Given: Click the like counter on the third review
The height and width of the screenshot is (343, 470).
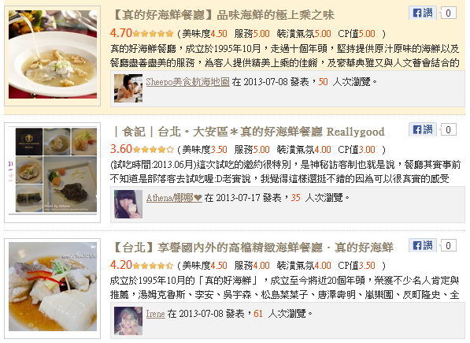Looking at the screenshot, I should [448, 245].
